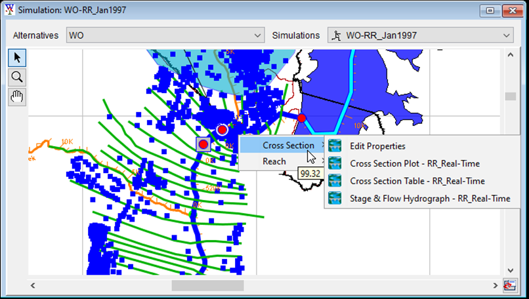Screen dimensions: 529x299
Task: Choose Edit Properties from the submenu
Action: pos(377,146)
